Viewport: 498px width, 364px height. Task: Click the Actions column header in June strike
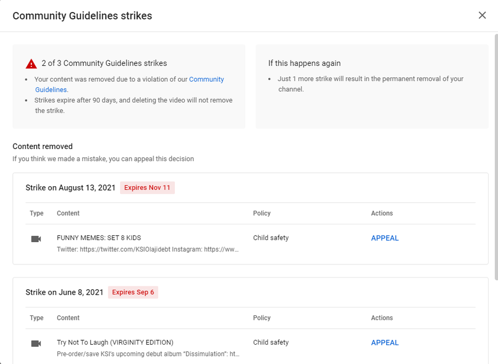[382, 318]
